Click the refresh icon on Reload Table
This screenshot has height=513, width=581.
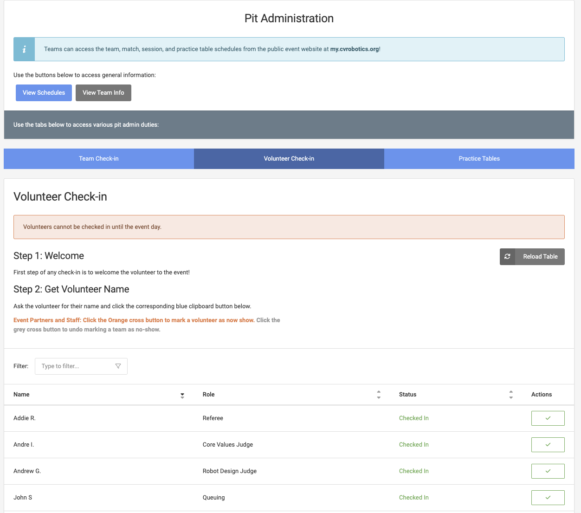507,257
